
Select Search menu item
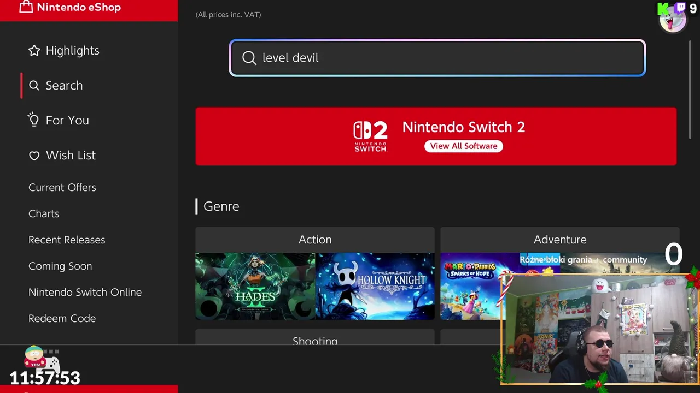tap(64, 86)
